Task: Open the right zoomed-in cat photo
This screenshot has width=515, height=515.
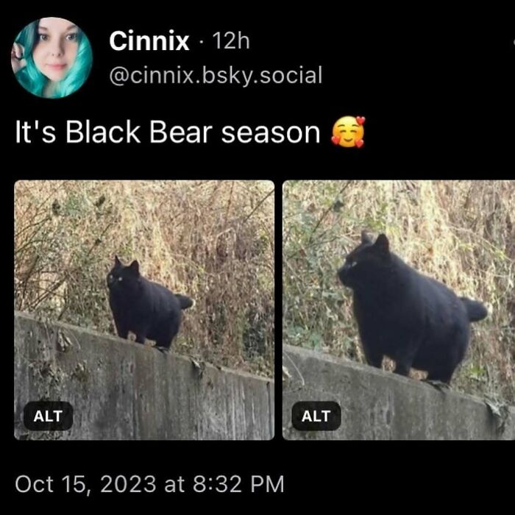Action: pos(399,310)
